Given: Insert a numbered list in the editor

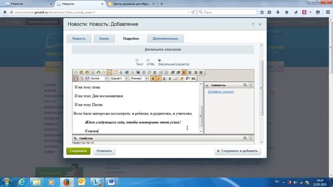Looking at the screenshot, I should click(x=161, y=73).
